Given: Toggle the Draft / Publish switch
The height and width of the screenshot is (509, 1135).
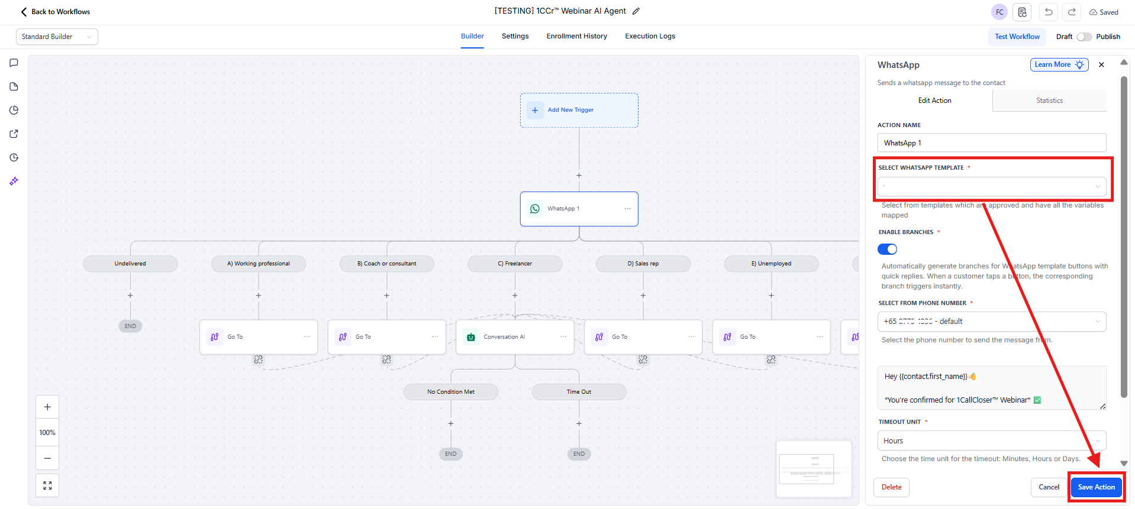Looking at the screenshot, I should pos(1084,37).
